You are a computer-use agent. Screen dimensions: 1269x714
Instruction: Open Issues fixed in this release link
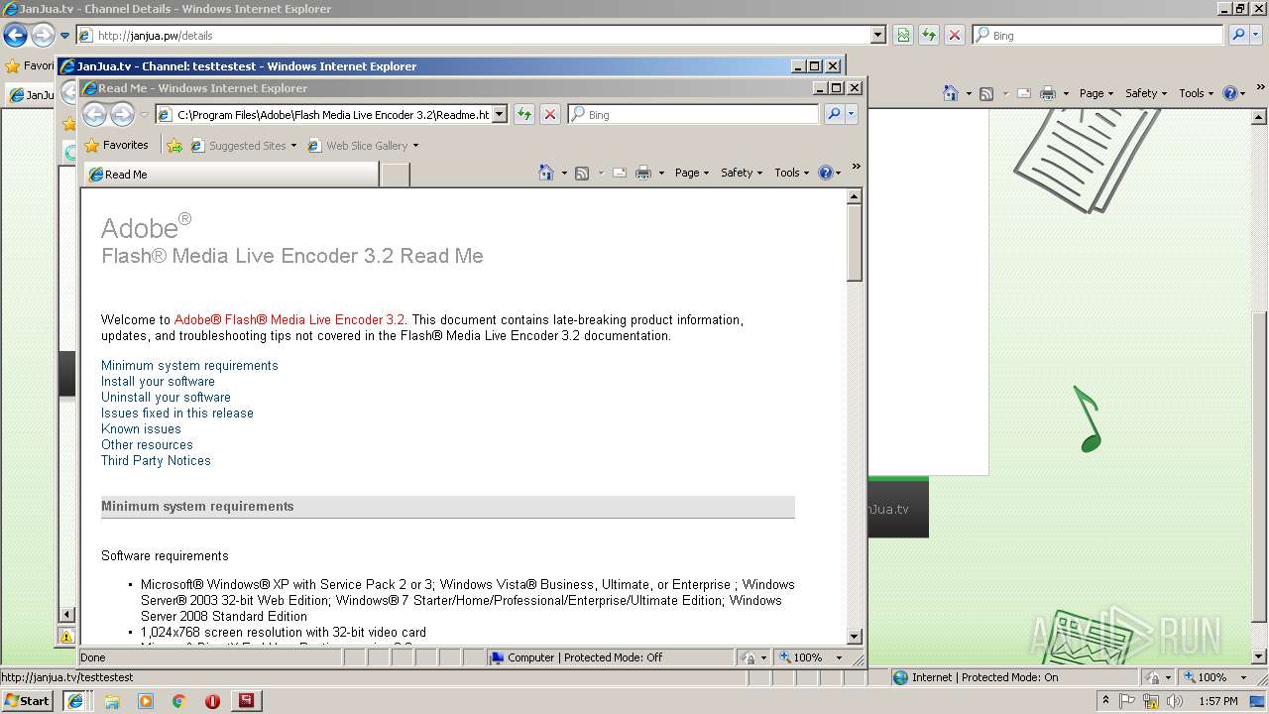click(177, 414)
